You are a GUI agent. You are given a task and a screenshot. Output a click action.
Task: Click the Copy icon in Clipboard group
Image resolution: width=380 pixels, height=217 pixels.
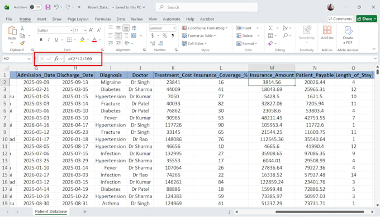(x=22, y=36)
